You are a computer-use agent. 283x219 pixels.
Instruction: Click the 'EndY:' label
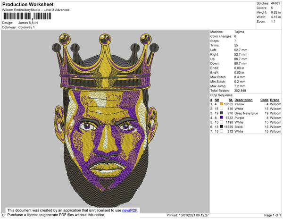click(215, 73)
